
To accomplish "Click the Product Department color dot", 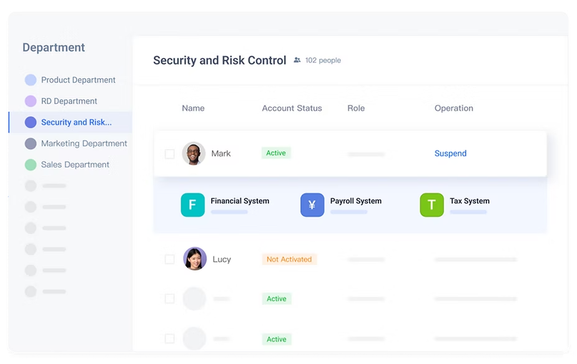I will tap(31, 80).
